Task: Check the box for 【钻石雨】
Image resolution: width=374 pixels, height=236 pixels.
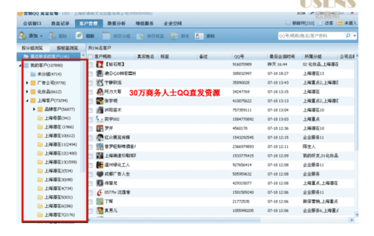Action: coord(91,65)
